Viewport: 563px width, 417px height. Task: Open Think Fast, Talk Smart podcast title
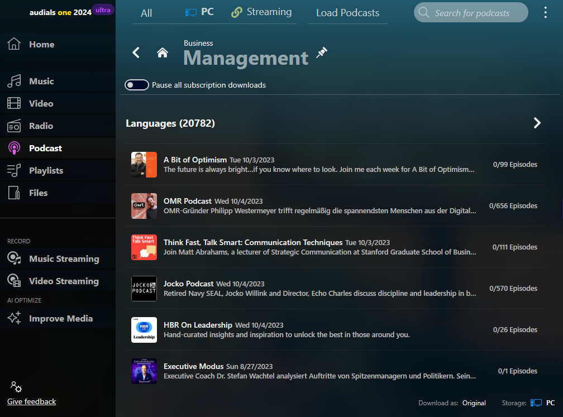coord(253,242)
